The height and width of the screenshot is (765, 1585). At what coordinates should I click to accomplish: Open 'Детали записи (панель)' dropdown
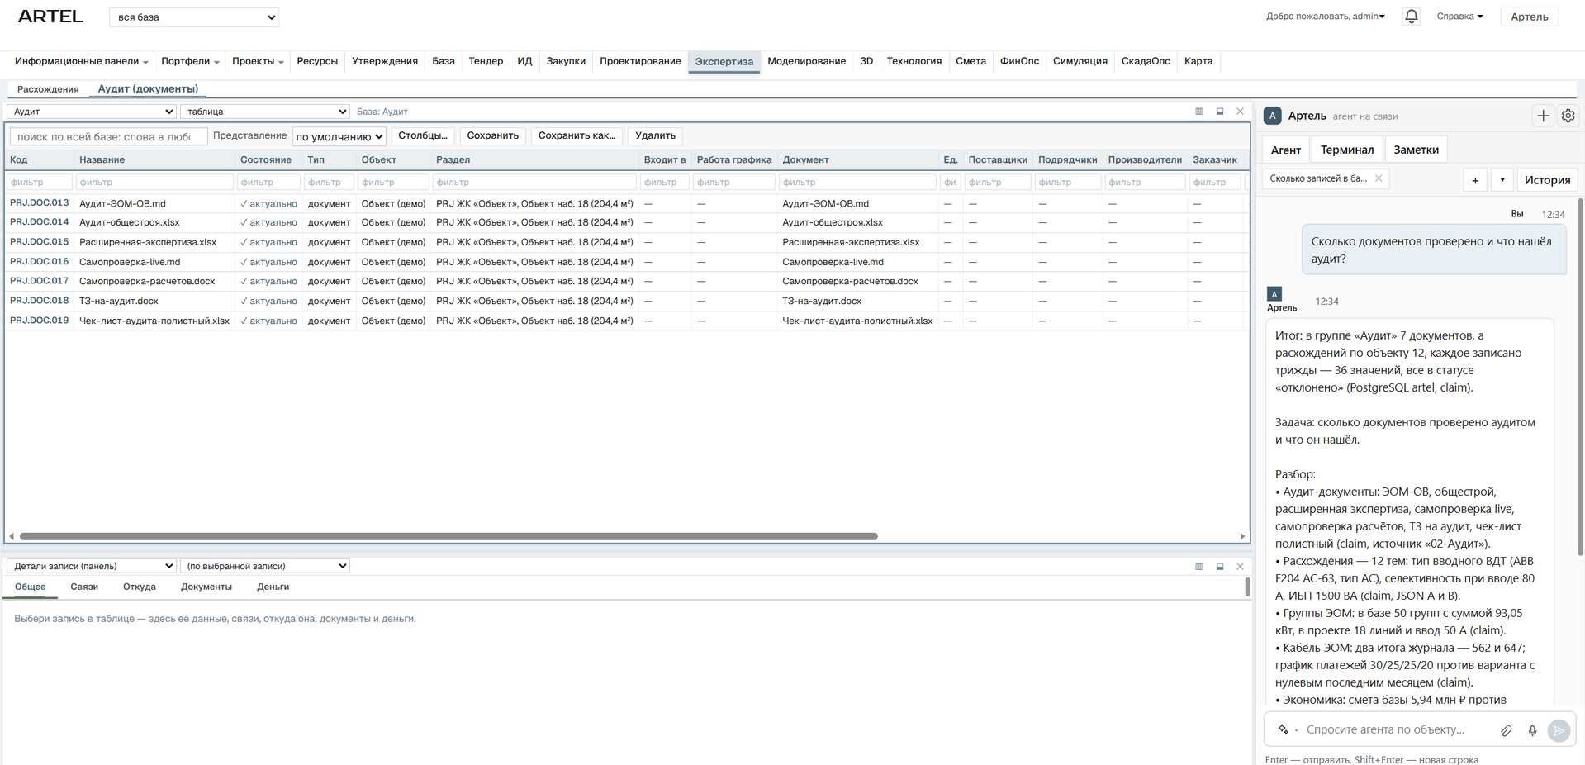(92, 566)
